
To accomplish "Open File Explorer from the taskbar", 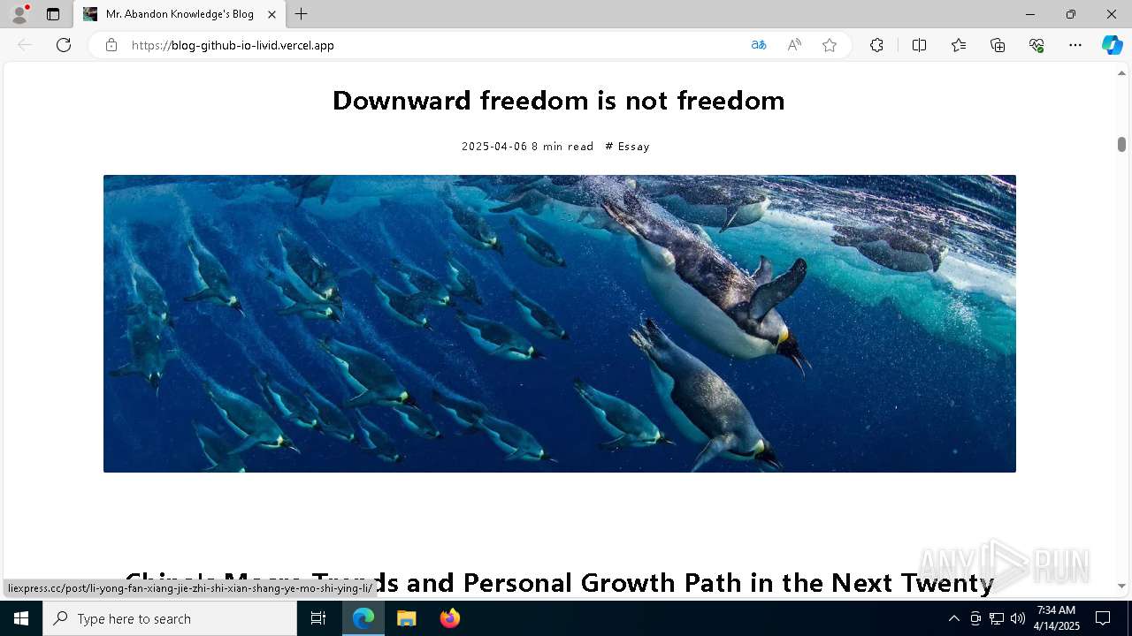I will point(407,618).
